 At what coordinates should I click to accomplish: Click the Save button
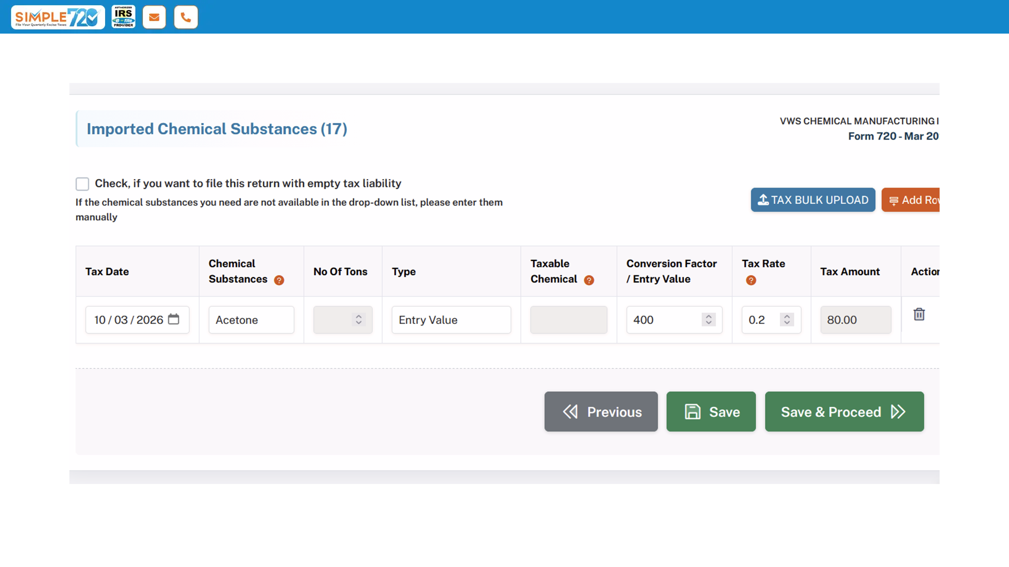(711, 412)
